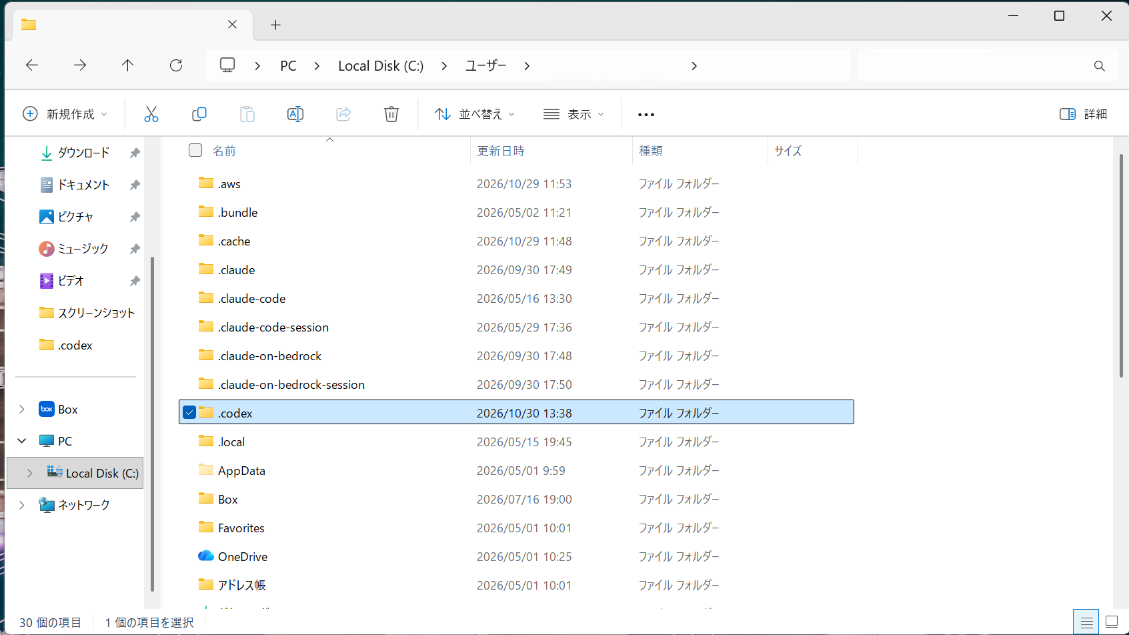This screenshot has width=1129, height=635.
Task: Open the 表示 view dropdown
Action: (574, 114)
